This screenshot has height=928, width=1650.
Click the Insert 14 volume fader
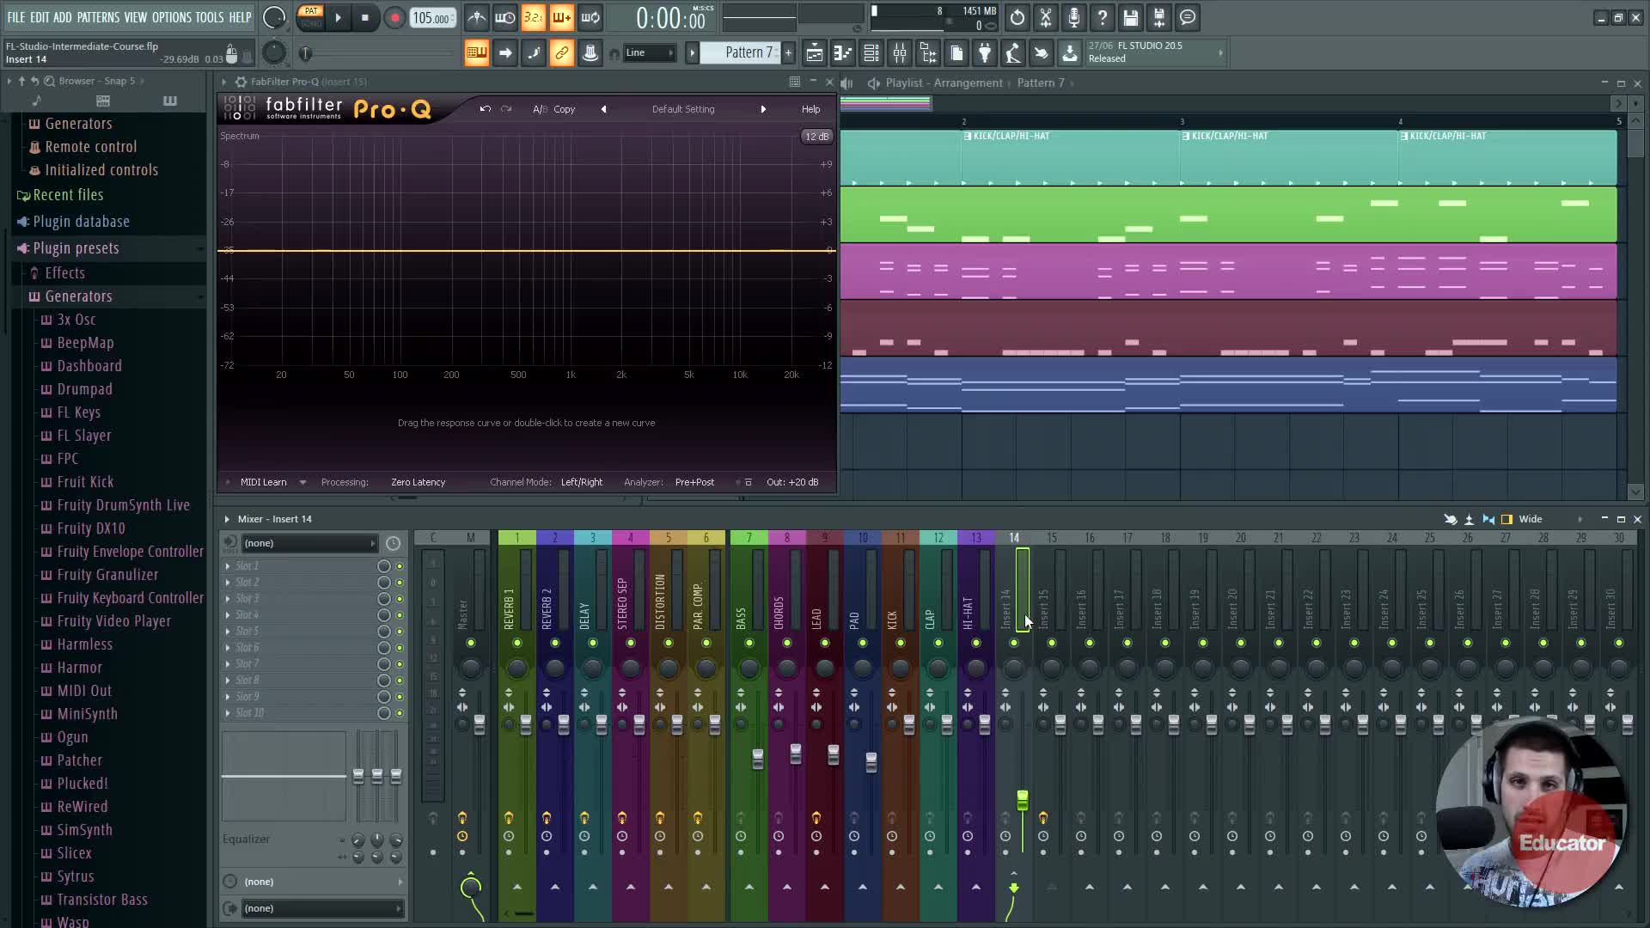coord(1022,800)
